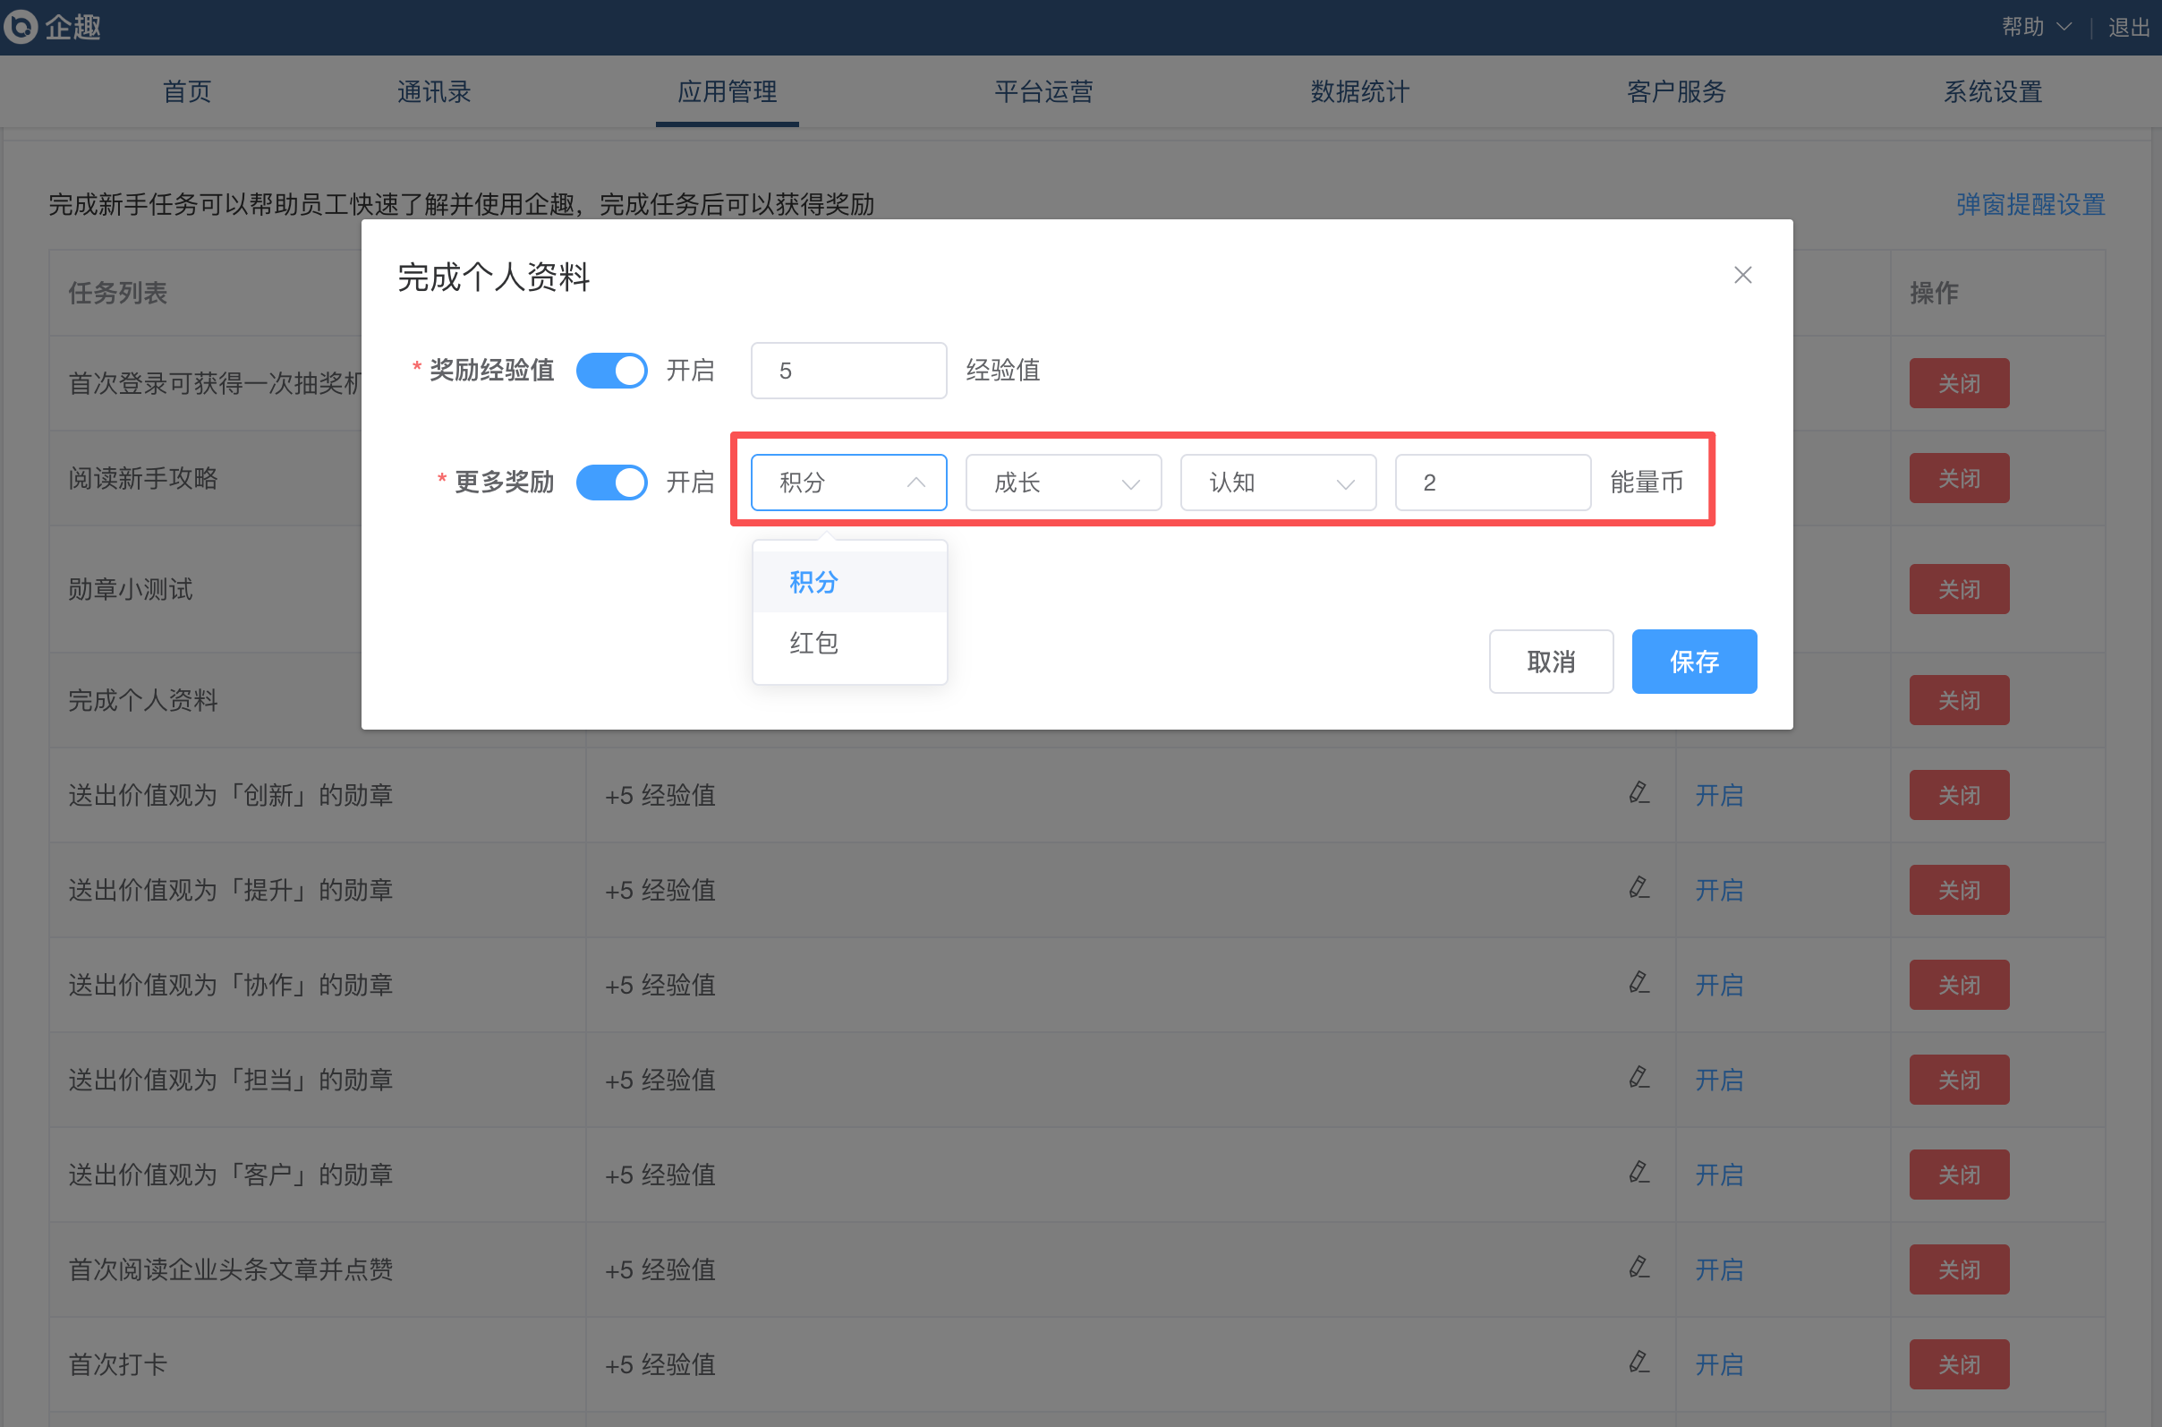Click edit pencil for 「创新」勋章 row
This screenshot has height=1427, width=2162.
pyautogui.click(x=1639, y=793)
